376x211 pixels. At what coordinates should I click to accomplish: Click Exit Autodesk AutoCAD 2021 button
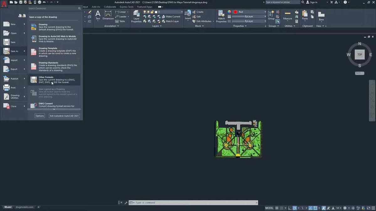click(x=64, y=116)
